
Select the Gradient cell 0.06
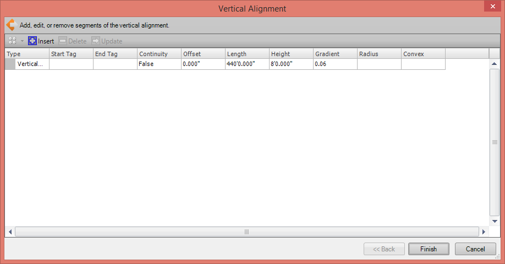[335, 64]
